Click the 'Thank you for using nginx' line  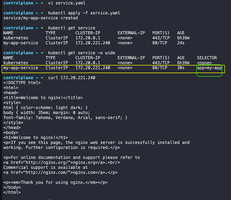click(x=55, y=182)
